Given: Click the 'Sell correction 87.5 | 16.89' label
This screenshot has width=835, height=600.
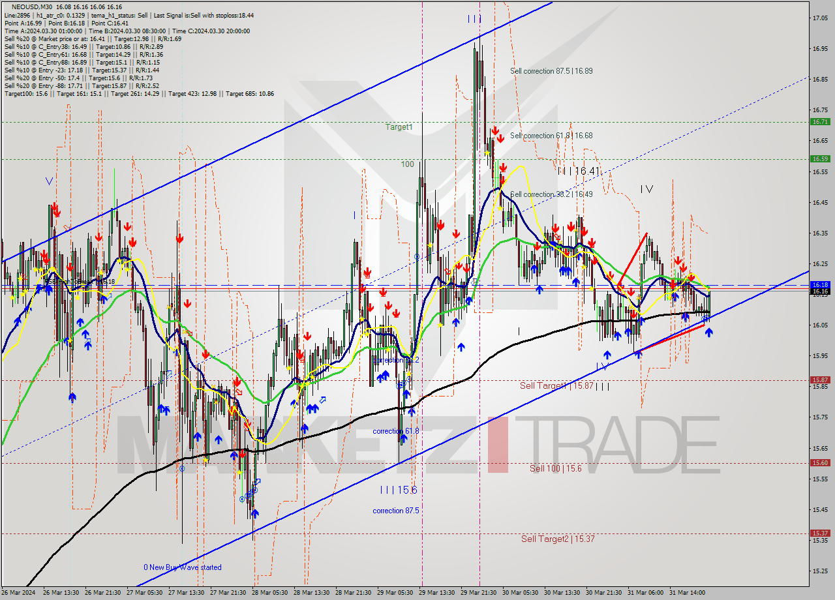Looking at the screenshot, I should point(551,70).
